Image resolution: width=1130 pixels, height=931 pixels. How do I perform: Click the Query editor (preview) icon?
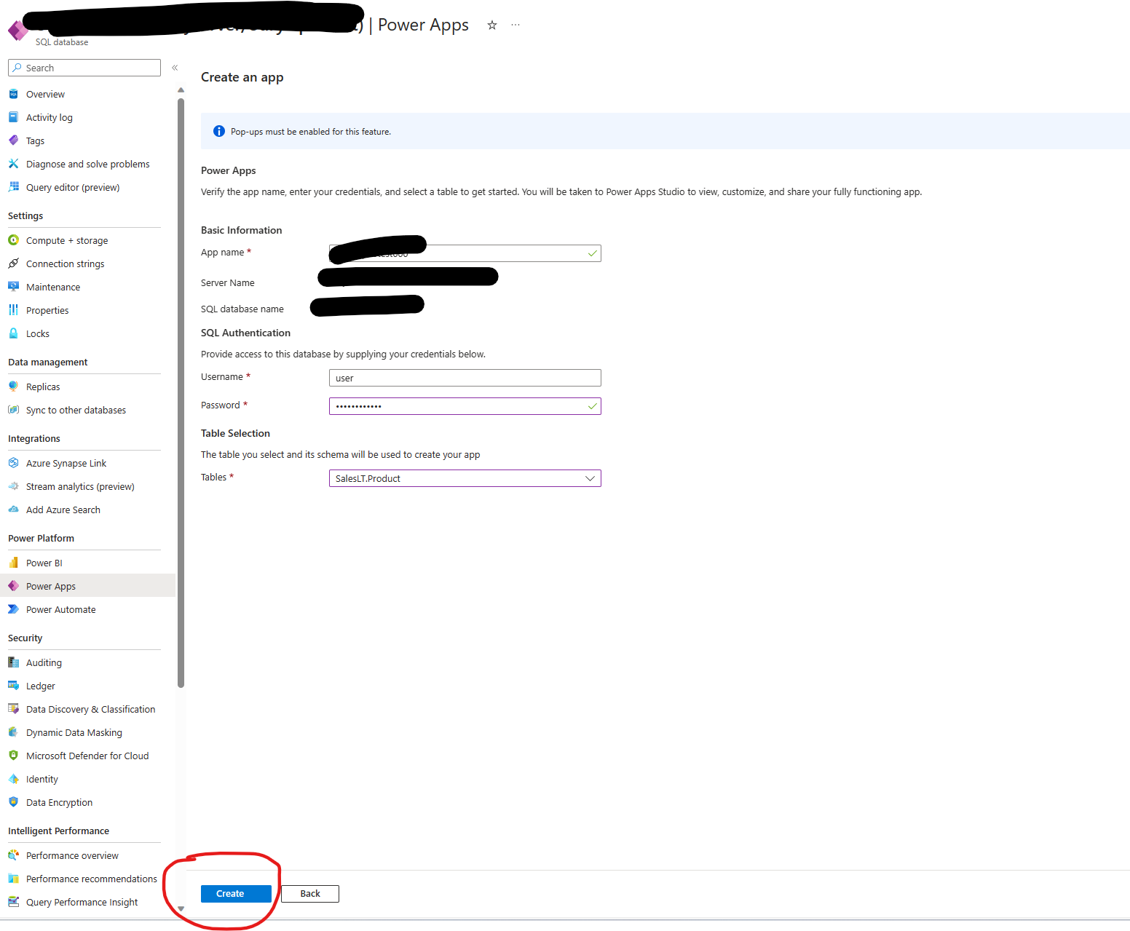(x=13, y=187)
